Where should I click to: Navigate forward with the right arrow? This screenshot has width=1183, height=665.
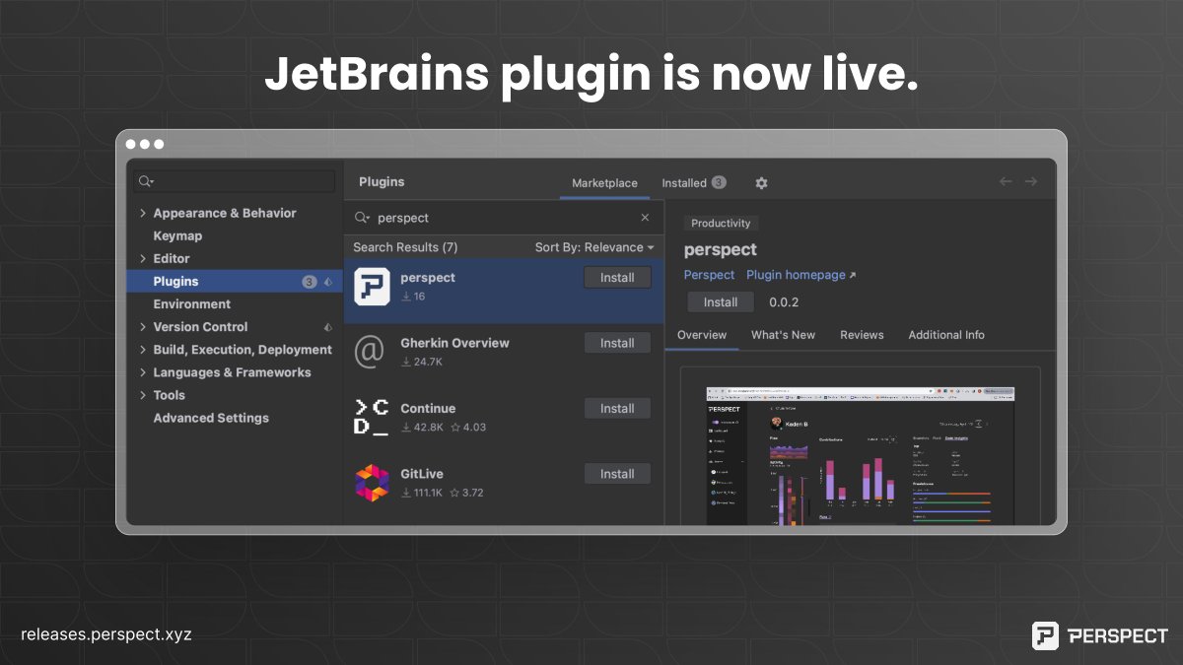[x=1031, y=181]
